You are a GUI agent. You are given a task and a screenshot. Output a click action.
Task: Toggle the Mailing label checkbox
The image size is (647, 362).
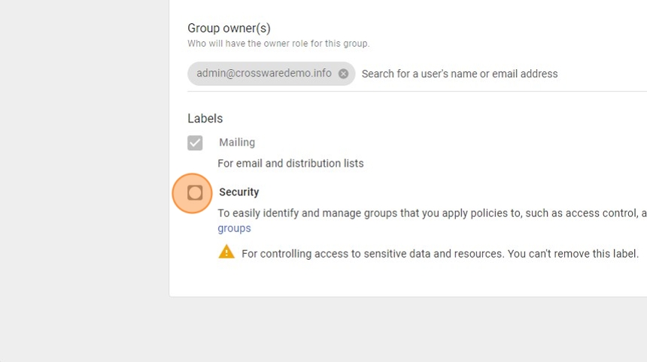pos(195,143)
